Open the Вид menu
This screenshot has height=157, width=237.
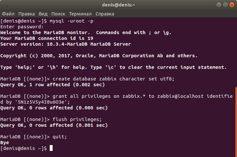tap(43, 14)
